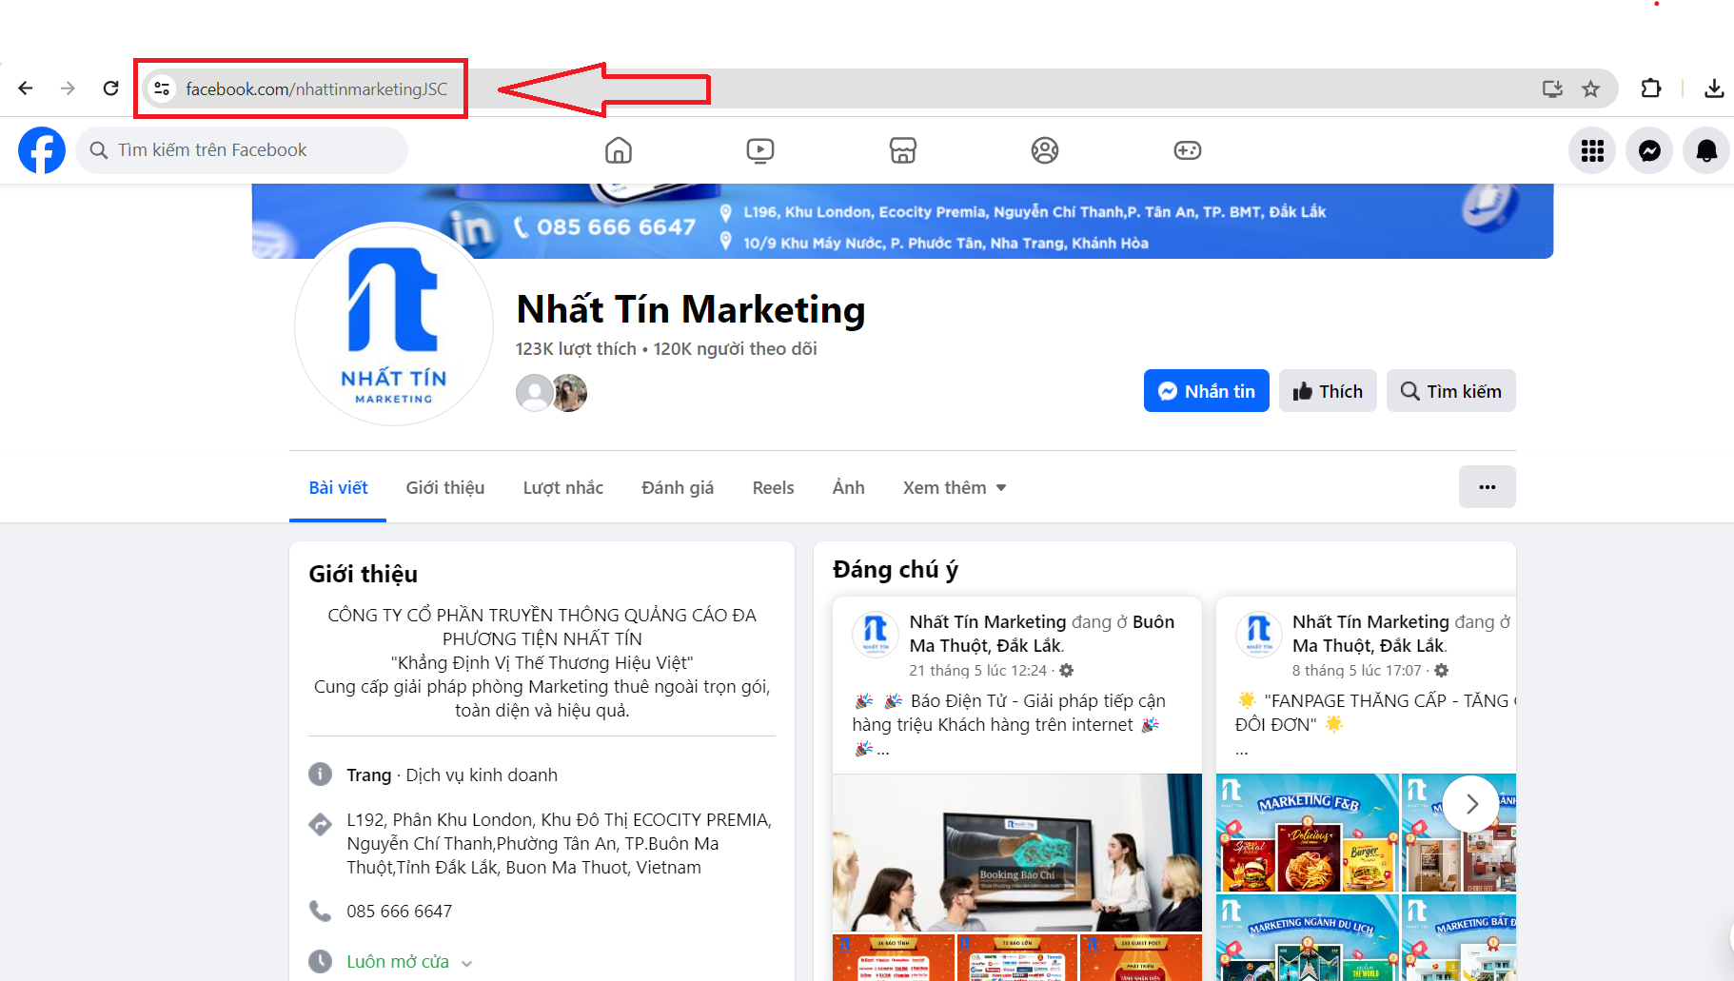Open second post timestamp 8 tháng 5
Screen dimensions: 1734x981
pyautogui.click(x=1356, y=671)
